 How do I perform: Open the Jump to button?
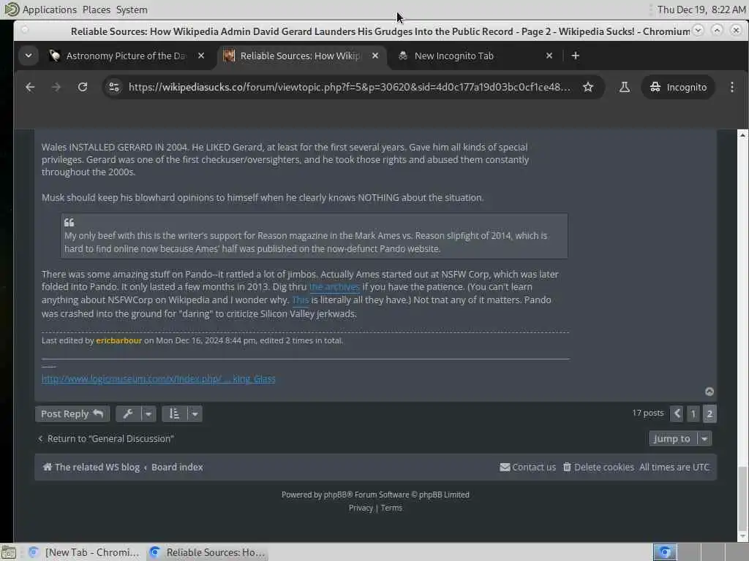(672, 439)
